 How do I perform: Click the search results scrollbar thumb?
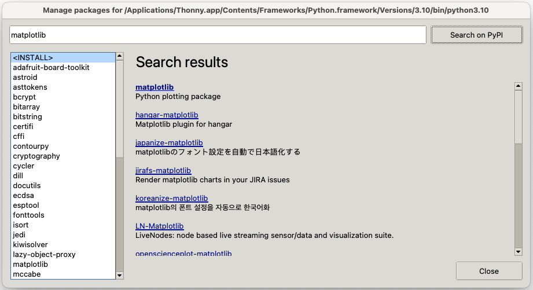(x=519, y=116)
